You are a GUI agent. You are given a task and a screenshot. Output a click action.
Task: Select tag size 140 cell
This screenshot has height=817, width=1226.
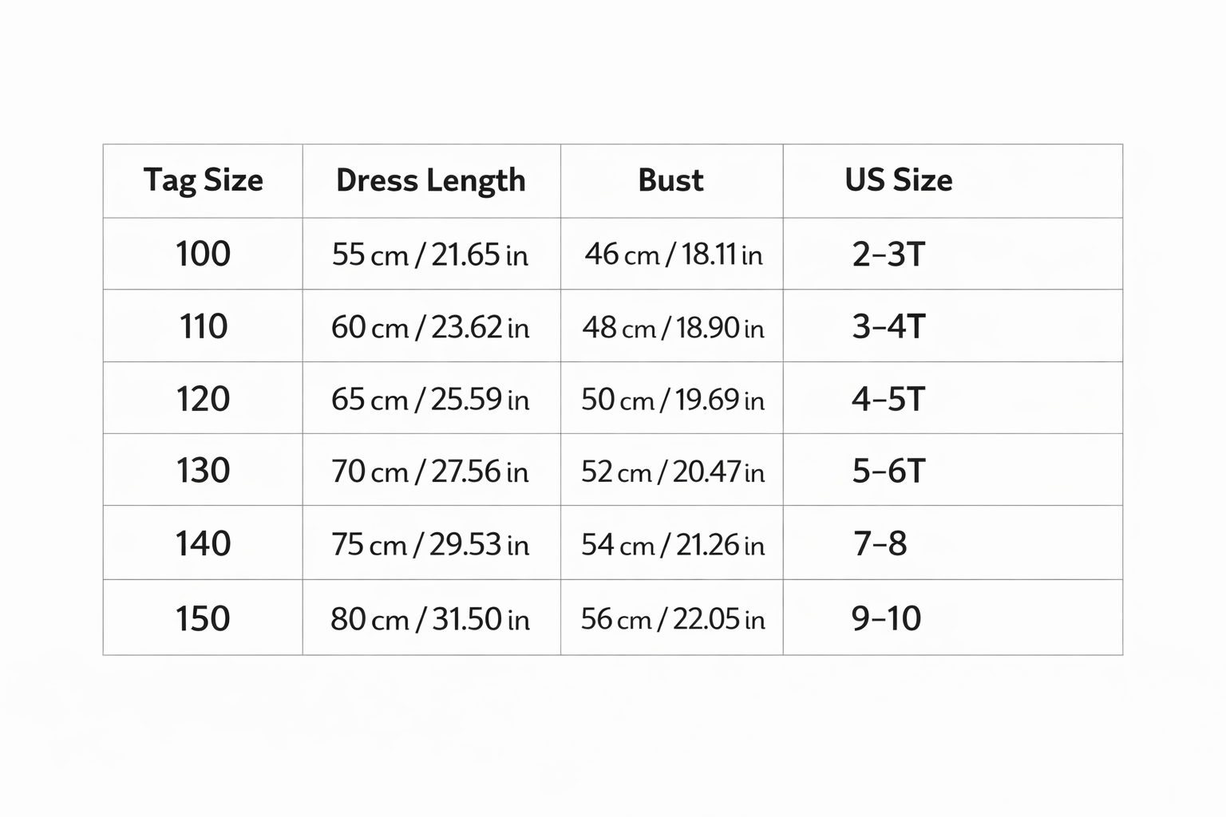coord(203,544)
